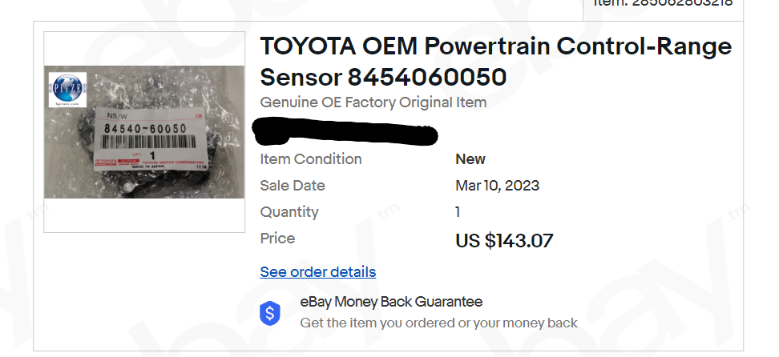Click the blacked-out seller name bar
Viewport: 779px width, 357px height.
pos(345,131)
